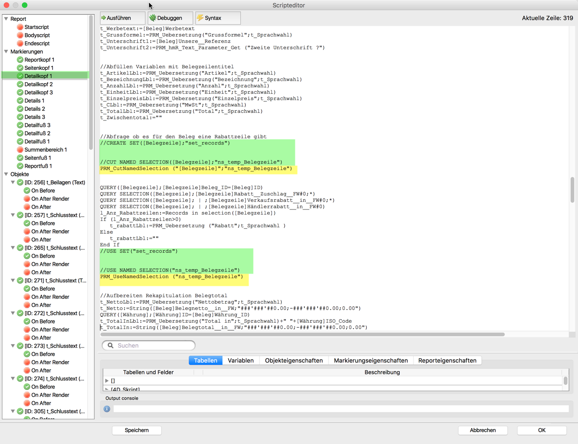Click the green check icon beside Reportkopf 1

[20, 60]
